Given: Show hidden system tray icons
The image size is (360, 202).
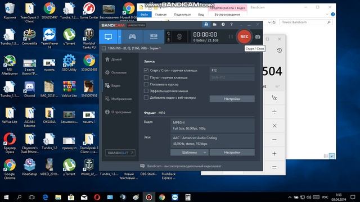Looking at the screenshot, I should [x=290, y=197].
